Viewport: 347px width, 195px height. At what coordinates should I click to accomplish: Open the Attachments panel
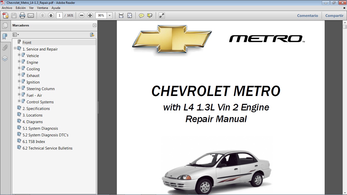pos(5,47)
